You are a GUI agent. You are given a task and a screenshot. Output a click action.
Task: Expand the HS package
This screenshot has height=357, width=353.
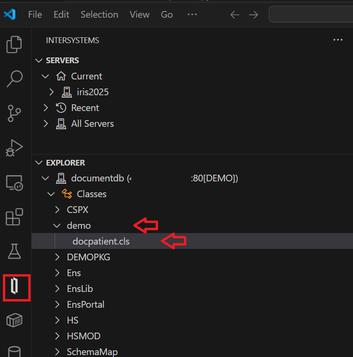pos(57,320)
